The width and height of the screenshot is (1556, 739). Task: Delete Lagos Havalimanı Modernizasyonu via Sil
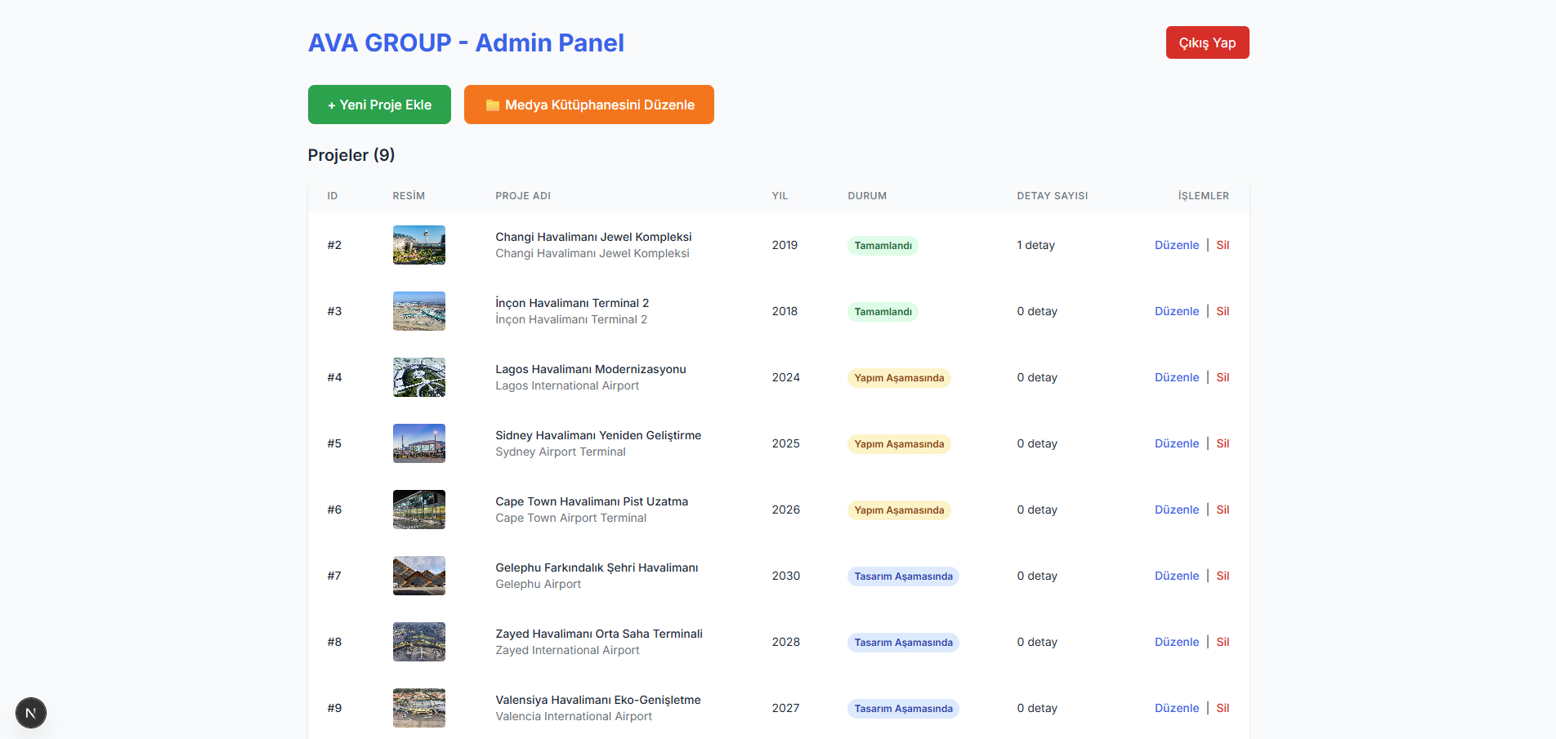click(x=1223, y=377)
